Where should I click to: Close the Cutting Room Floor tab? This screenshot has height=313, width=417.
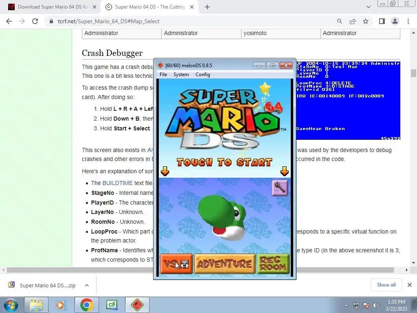(192, 7)
